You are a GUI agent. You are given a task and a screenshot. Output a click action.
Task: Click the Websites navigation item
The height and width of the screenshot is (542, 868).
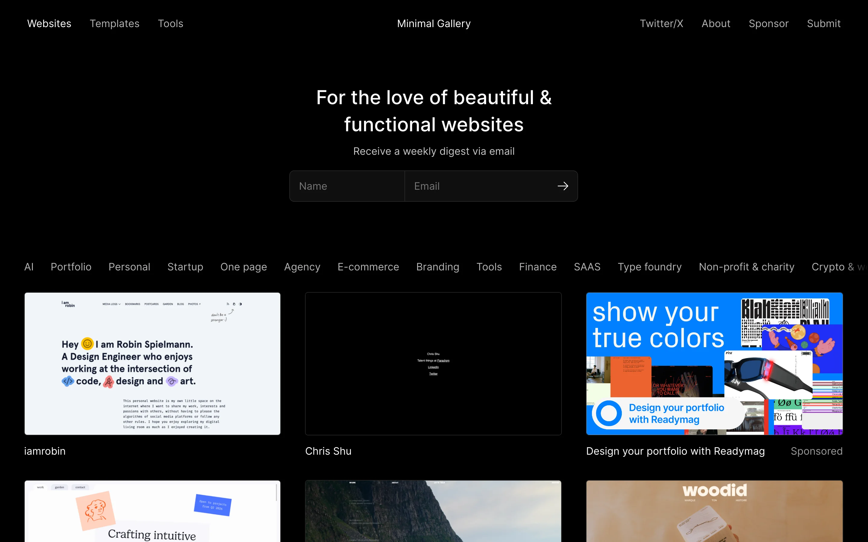point(49,23)
